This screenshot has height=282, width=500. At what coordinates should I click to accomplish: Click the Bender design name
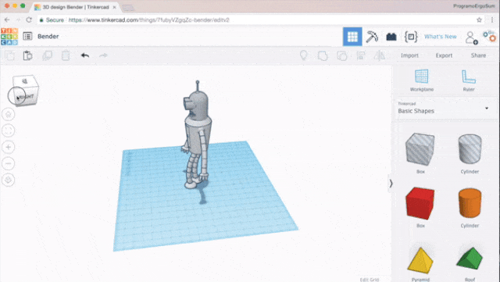48,37
